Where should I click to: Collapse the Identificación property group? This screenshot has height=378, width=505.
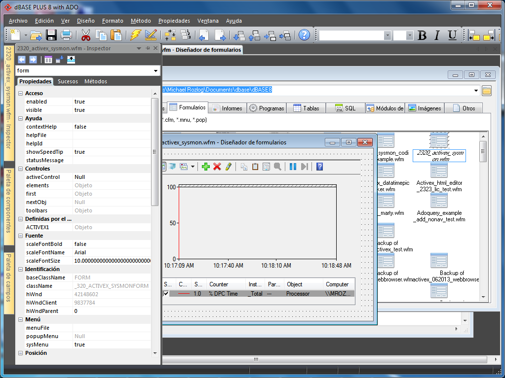click(20, 269)
